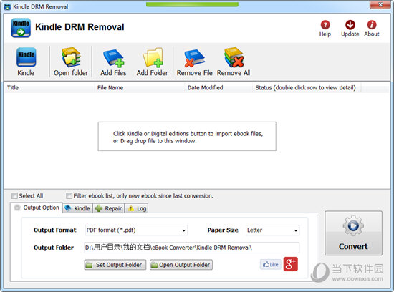Switch to the Output Option tab
This screenshot has width=394, height=292.
pos(37,208)
